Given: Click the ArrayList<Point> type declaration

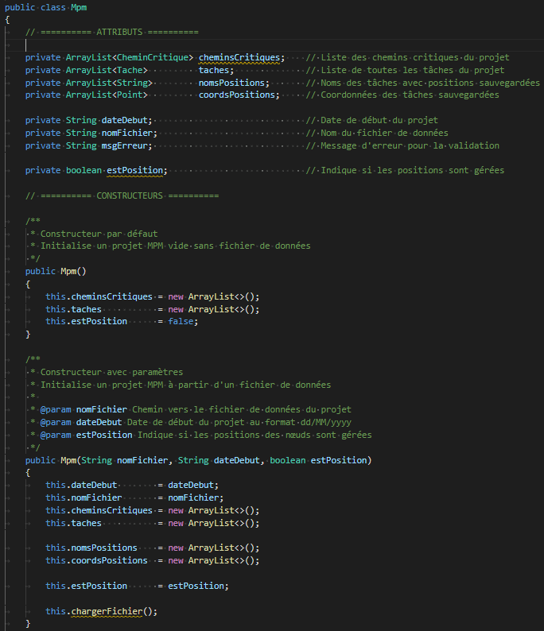Looking at the screenshot, I should 105,95.
